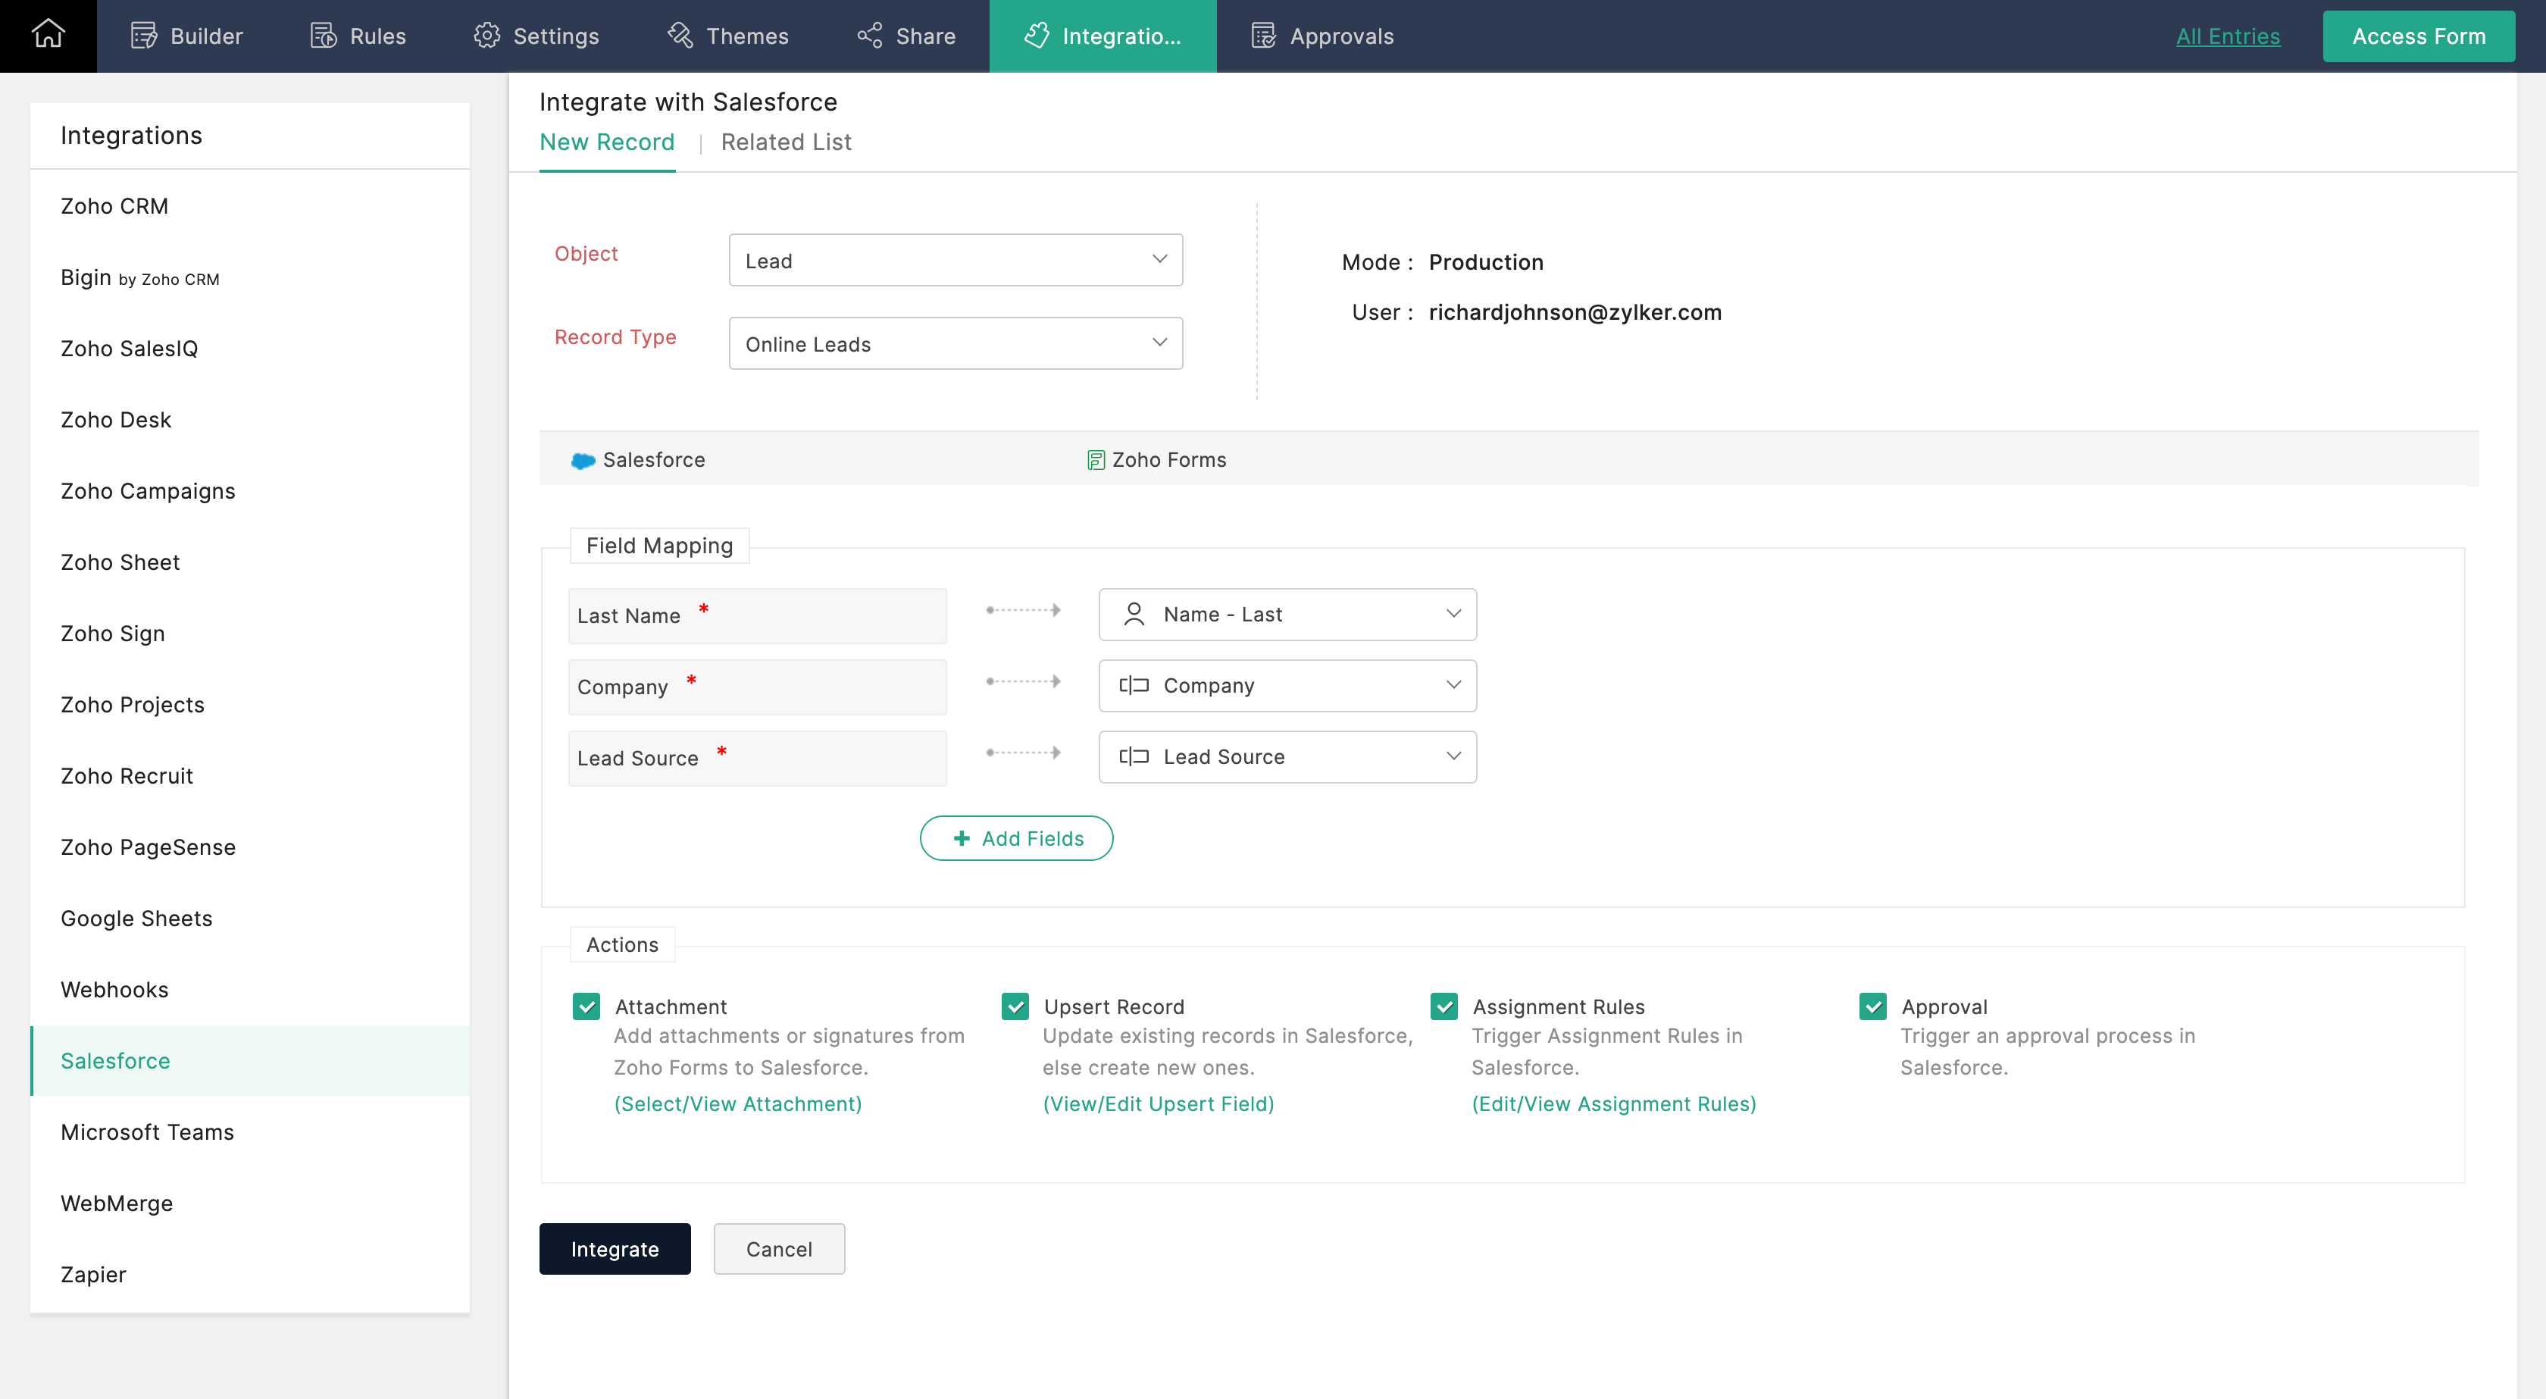Switch to the Builder tab
This screenshot has width=2546, height=1399.
[187, 36]
